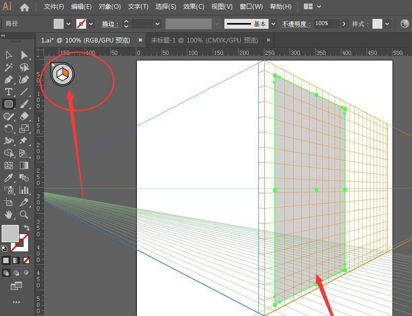Set the fill to None
The height and width of the screenshot is (316, 412).
pyautogui.click(x=27, y=260)
